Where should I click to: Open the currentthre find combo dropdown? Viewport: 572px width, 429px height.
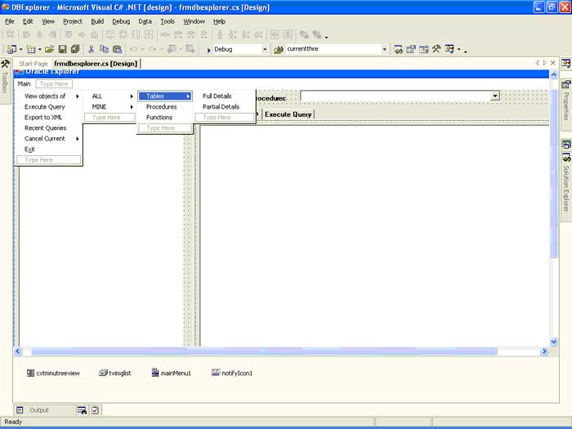pos(384,49)
